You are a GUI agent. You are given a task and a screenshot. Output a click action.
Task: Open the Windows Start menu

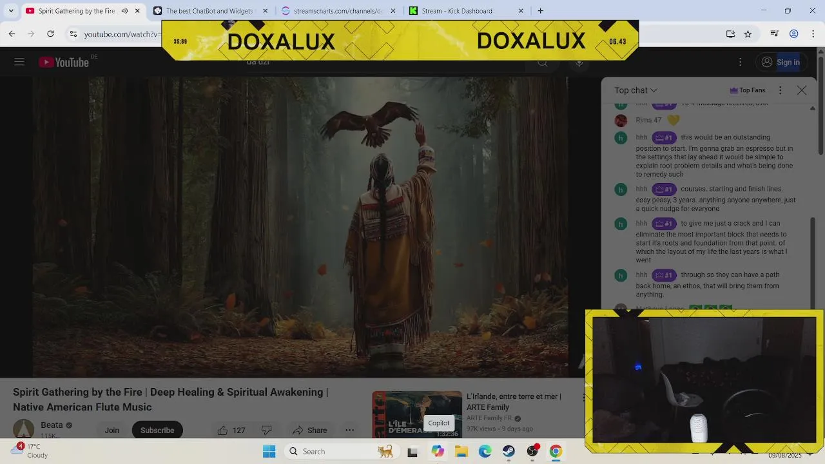pos(269,451)
